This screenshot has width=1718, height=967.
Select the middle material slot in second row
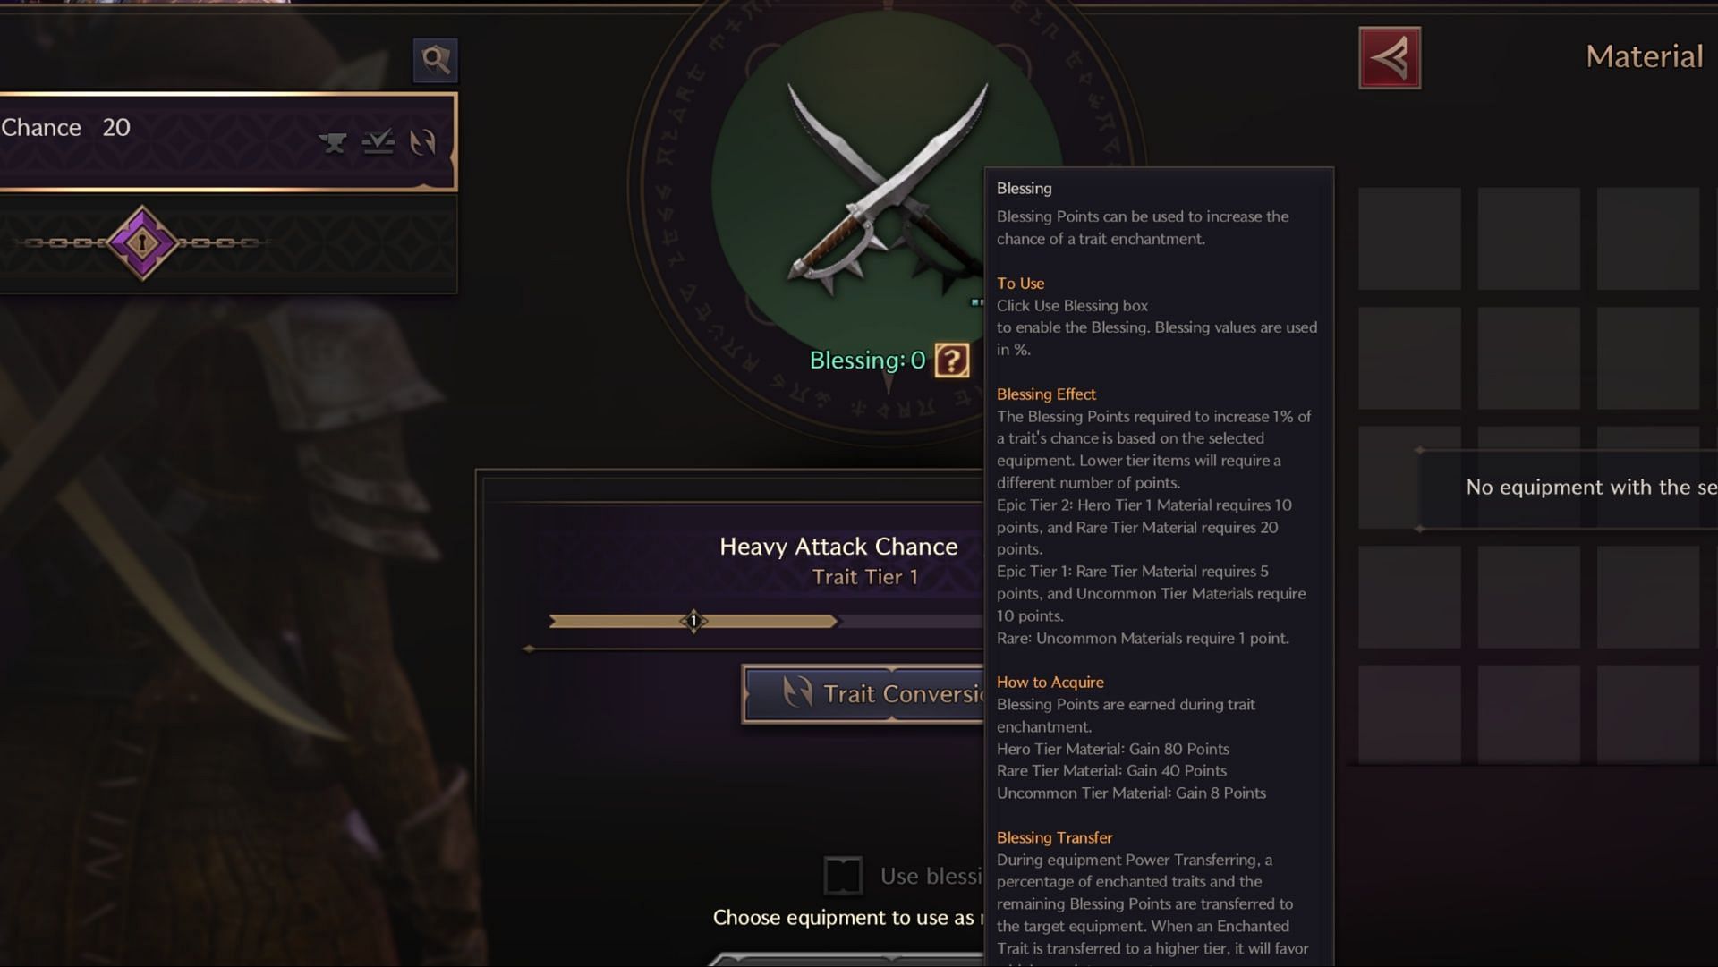(x=1528, y=358)
